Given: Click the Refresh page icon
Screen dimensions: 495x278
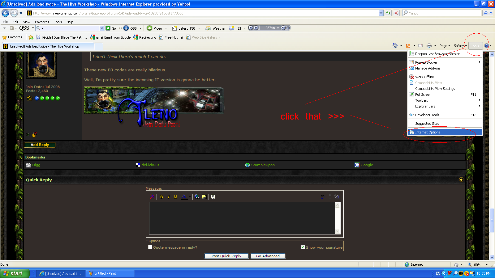Looking at the screenshot, I should click(388, 13).
